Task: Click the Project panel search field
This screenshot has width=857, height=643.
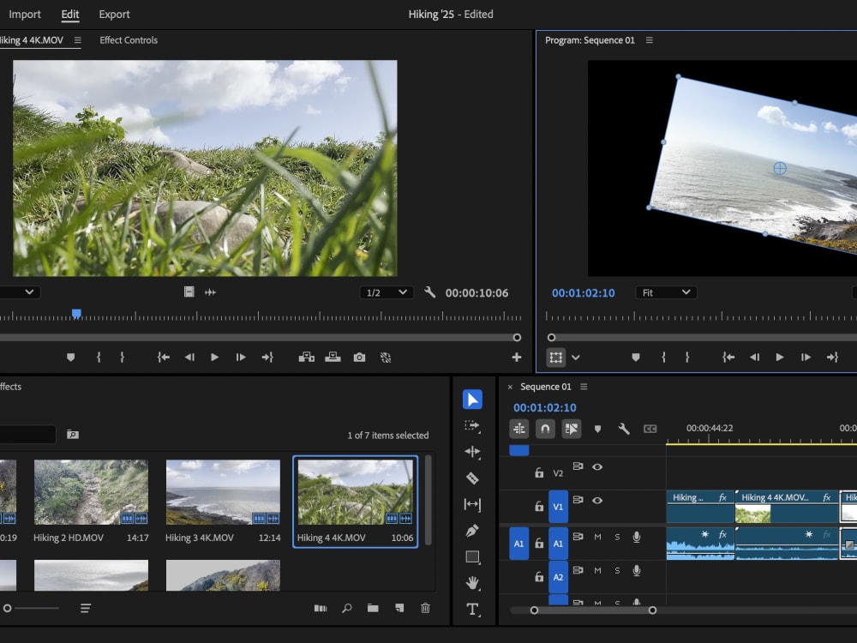Action: 27,434
